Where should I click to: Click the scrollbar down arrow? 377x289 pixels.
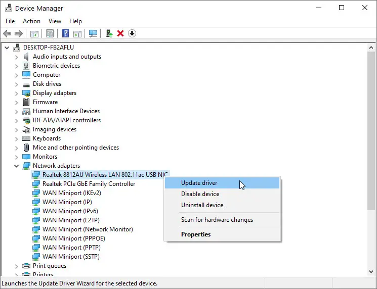371,272
